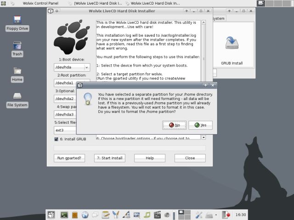Expand the Boot device /dev/hda dropdown
This screenshot has height=220, width=294.
[x=87, y=67]
